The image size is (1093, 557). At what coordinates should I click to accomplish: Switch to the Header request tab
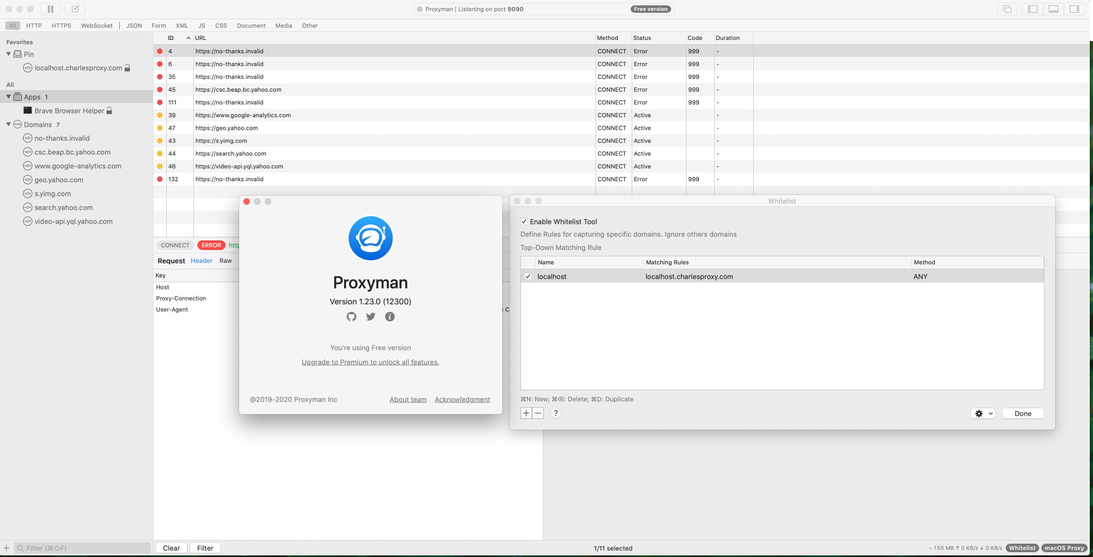click(x=201, y=261)
